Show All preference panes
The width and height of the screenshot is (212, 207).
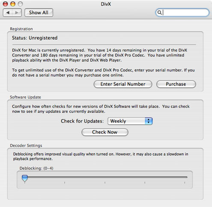pyautogui.click(x=39, y=13)
